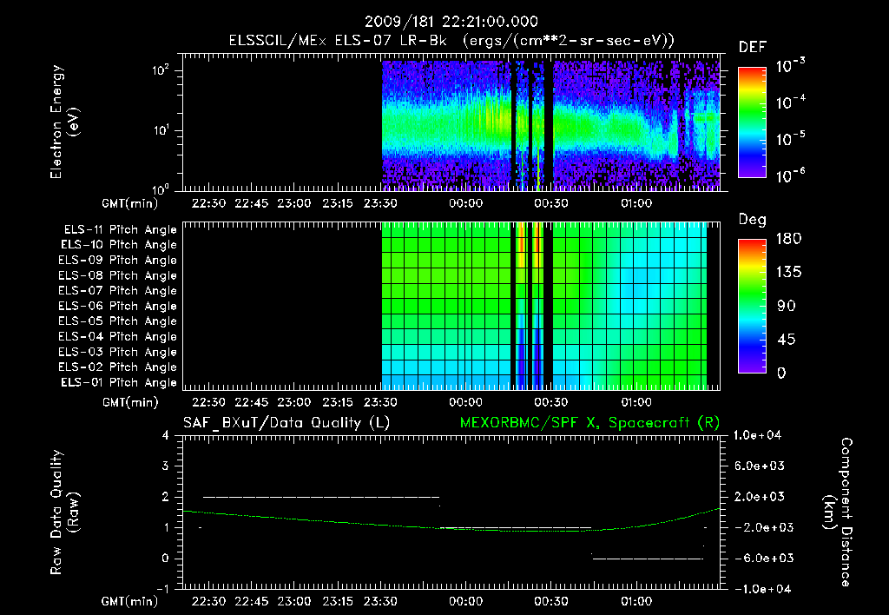Image resolution: width=889 pixels, height=615 pixels.
Task: Select the ELS-02 Pitch Angle label
Action: point(117,367)
